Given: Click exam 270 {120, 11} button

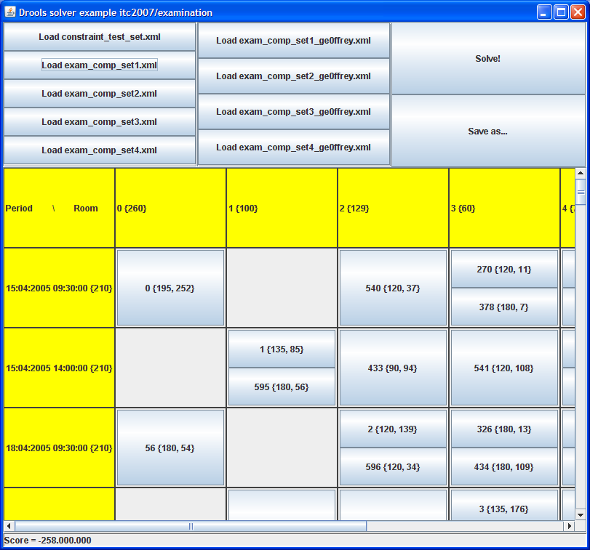Looking at the screenshot, I should point(503,270).
